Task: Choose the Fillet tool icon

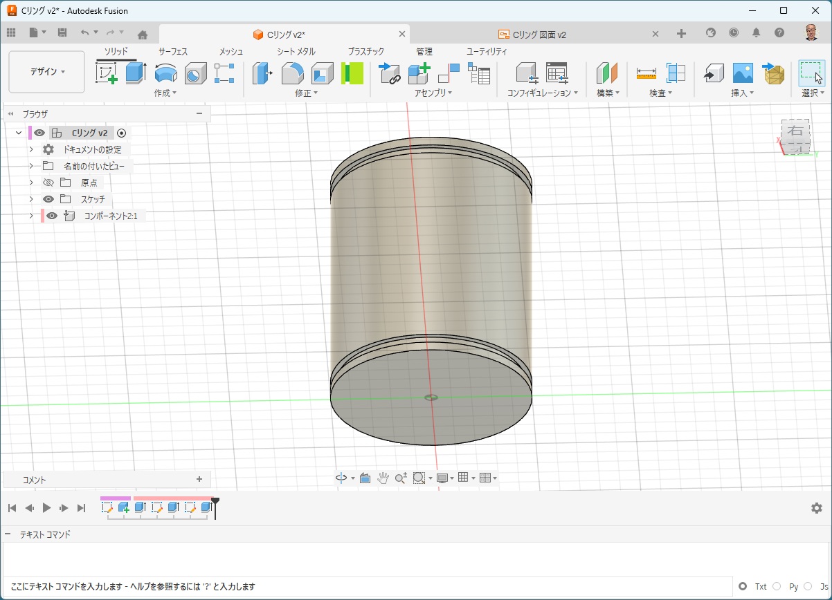Action: coord(292,73)
